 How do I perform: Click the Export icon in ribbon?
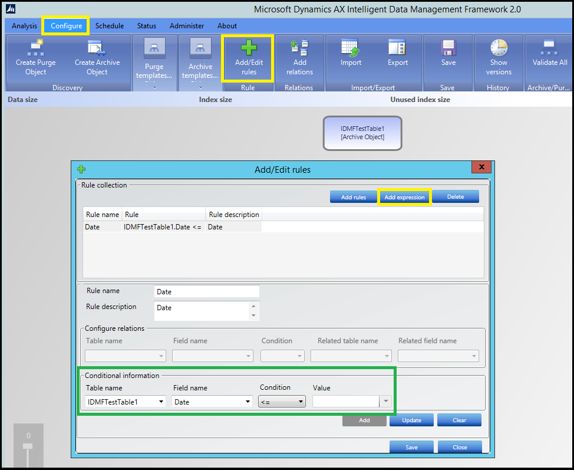397,48
